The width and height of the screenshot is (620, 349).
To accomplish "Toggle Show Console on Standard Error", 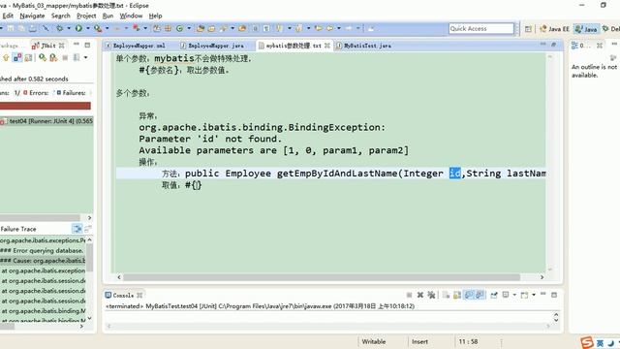I will pos(480,295).
